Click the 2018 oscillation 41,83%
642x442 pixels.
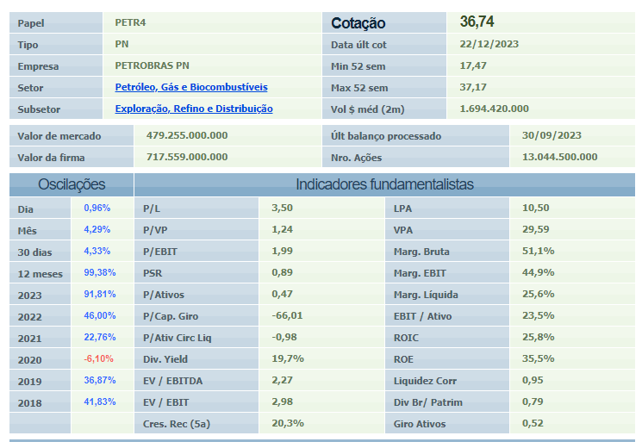tap(100, 402)
